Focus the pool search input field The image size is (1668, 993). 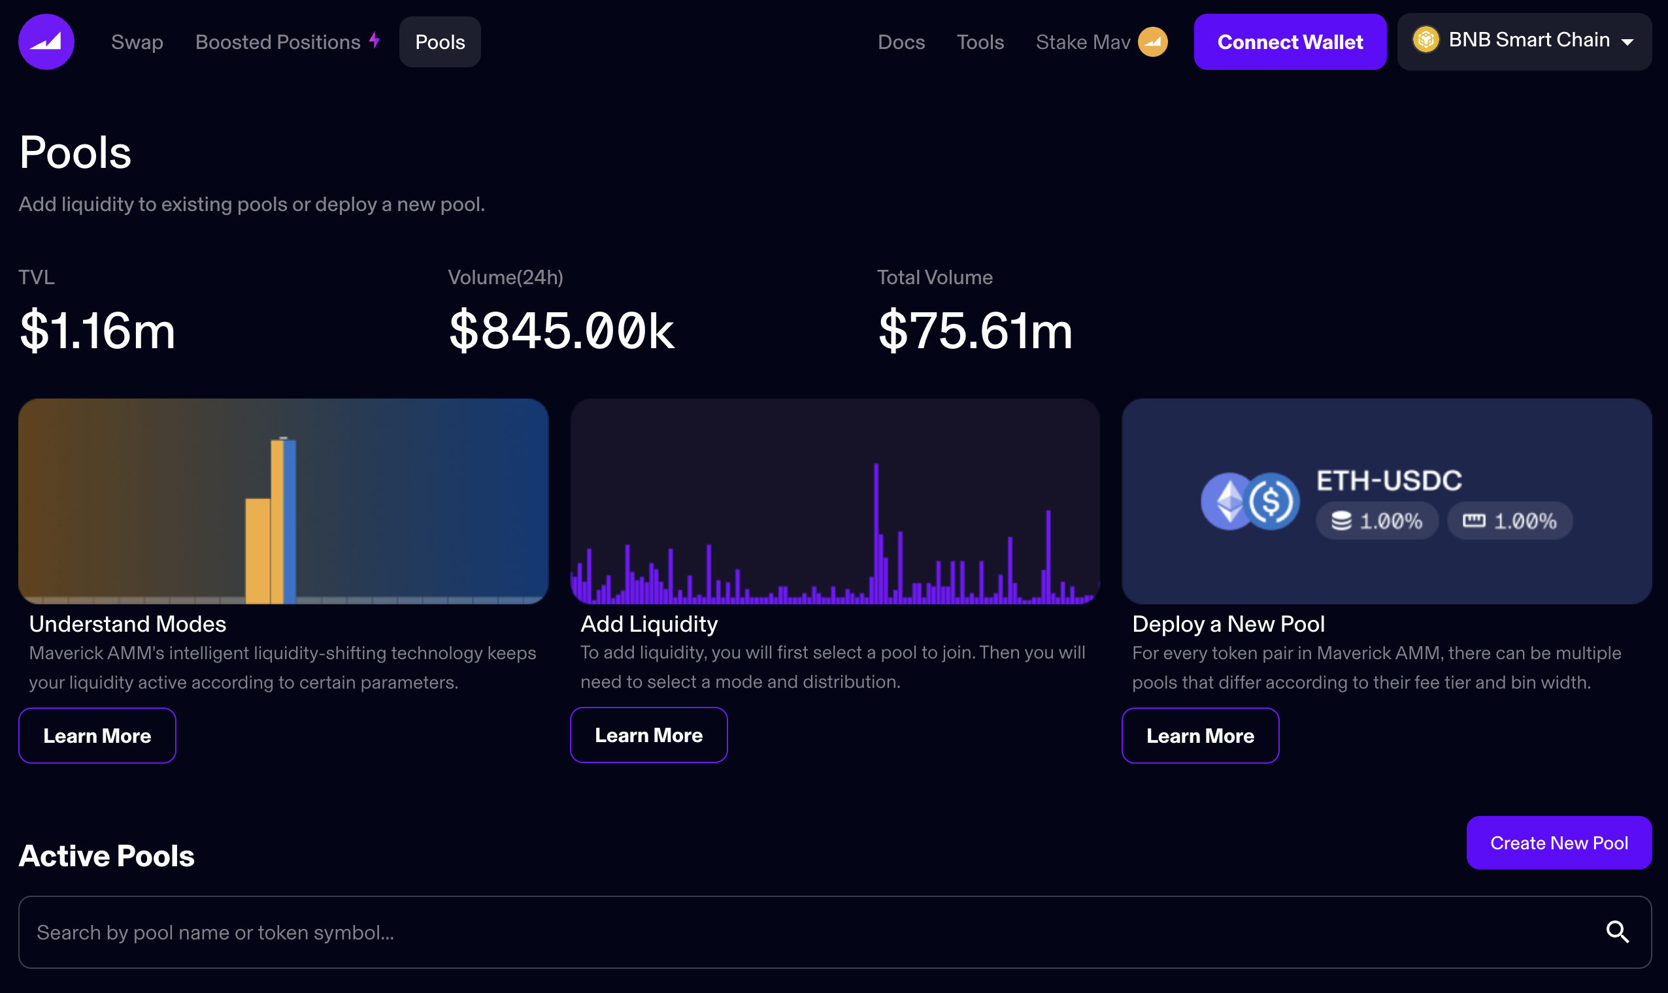[x=835, y=932]
